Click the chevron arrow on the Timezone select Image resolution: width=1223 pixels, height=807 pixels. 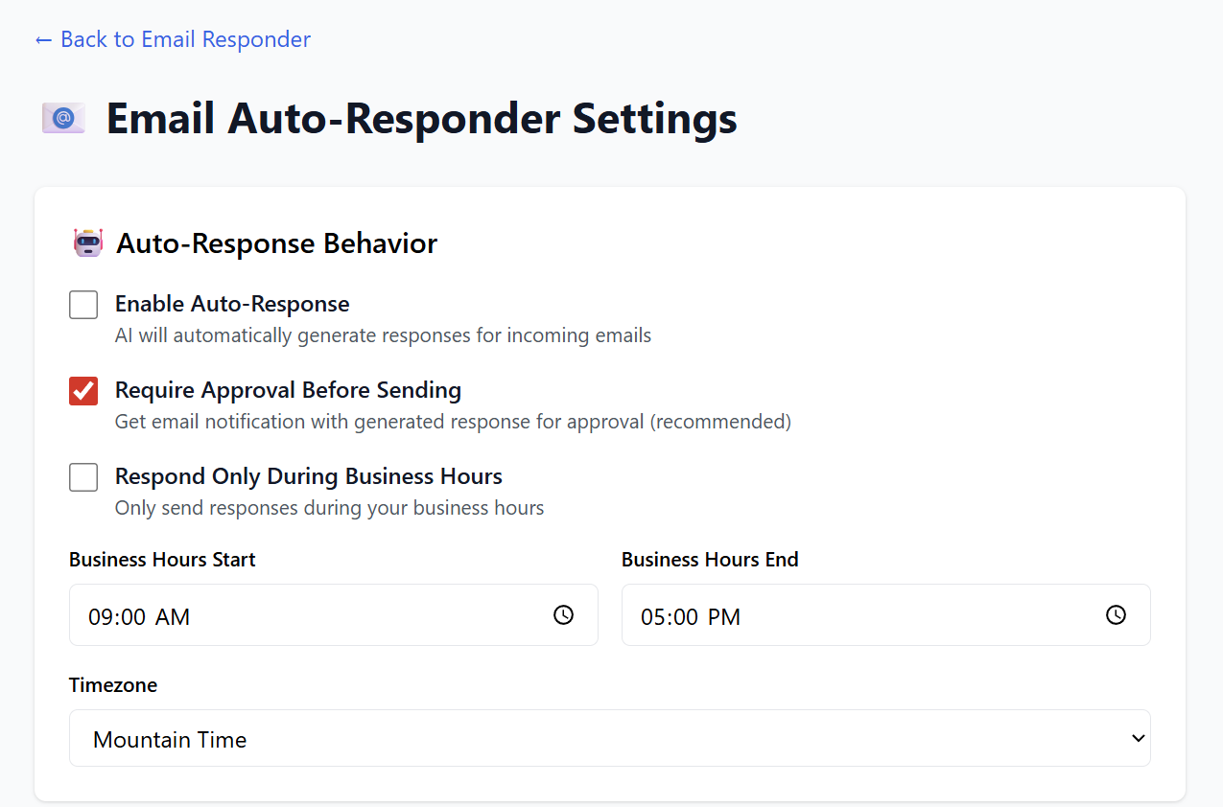(x=1138, y=739)
